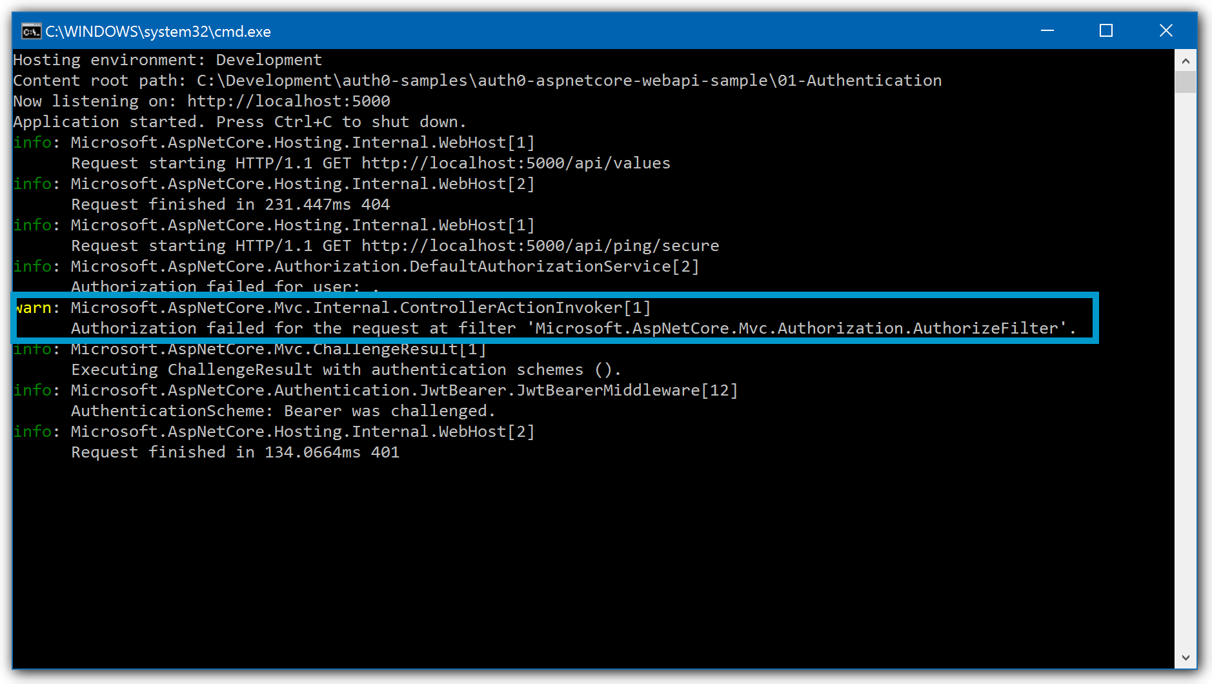Click the Executing ChallengeResult log line
Screen dimensions: 1212x684
pos(345,369)
